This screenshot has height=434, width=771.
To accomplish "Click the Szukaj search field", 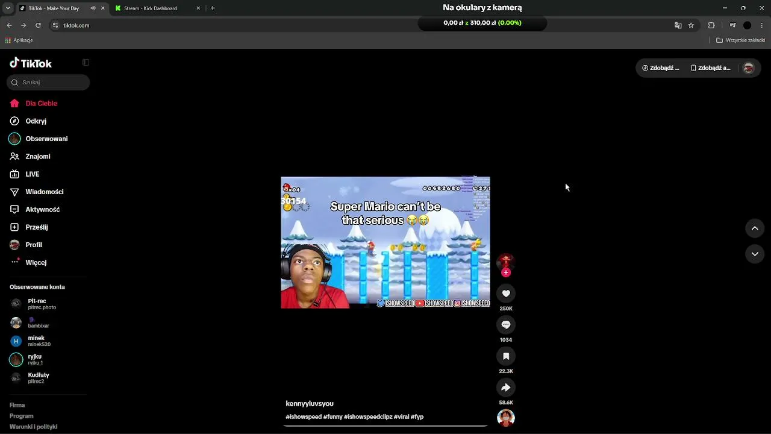I will [x=48, y=82].
